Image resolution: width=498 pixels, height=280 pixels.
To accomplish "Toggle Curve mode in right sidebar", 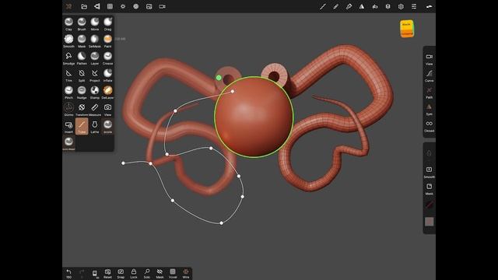I will click(429, 76).
